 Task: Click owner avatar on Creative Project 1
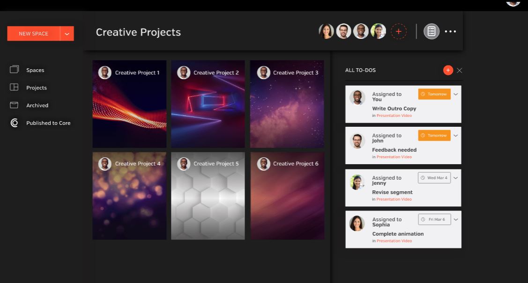105,72
